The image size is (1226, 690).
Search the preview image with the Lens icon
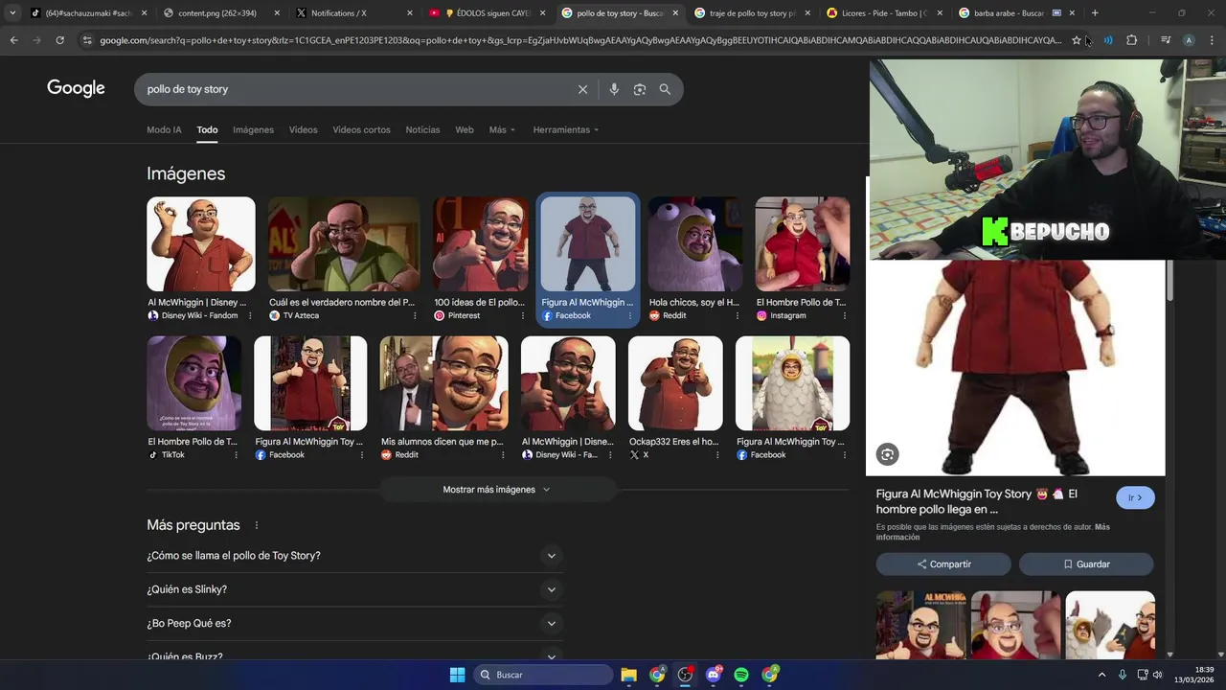click(887, 455)
